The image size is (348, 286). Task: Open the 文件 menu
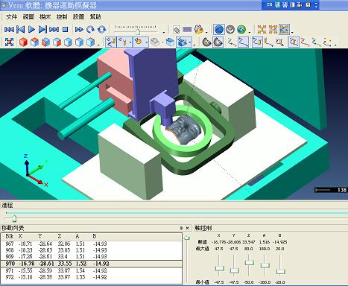[11, 17]
